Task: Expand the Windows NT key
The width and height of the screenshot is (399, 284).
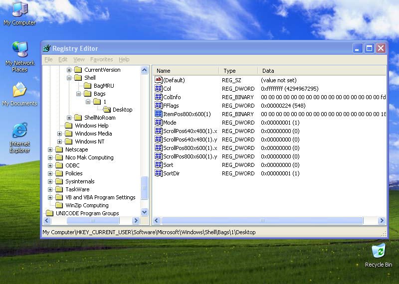Action: click(x=59, y=142)
